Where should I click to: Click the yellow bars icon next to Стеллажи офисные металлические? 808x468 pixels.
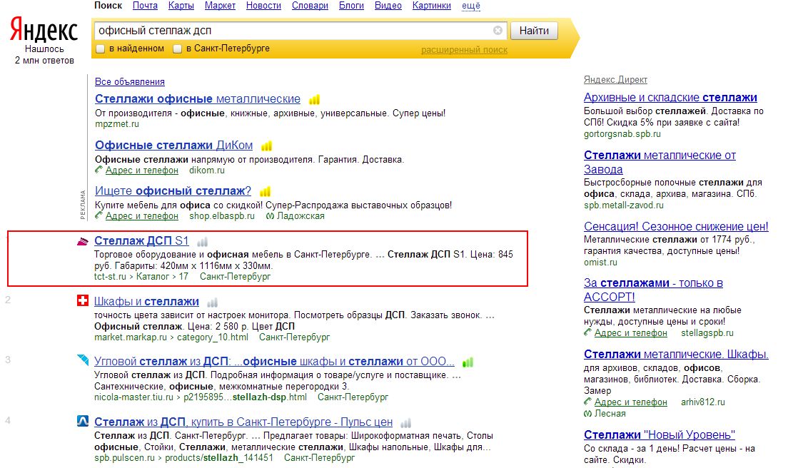click(x=314, y=99)
